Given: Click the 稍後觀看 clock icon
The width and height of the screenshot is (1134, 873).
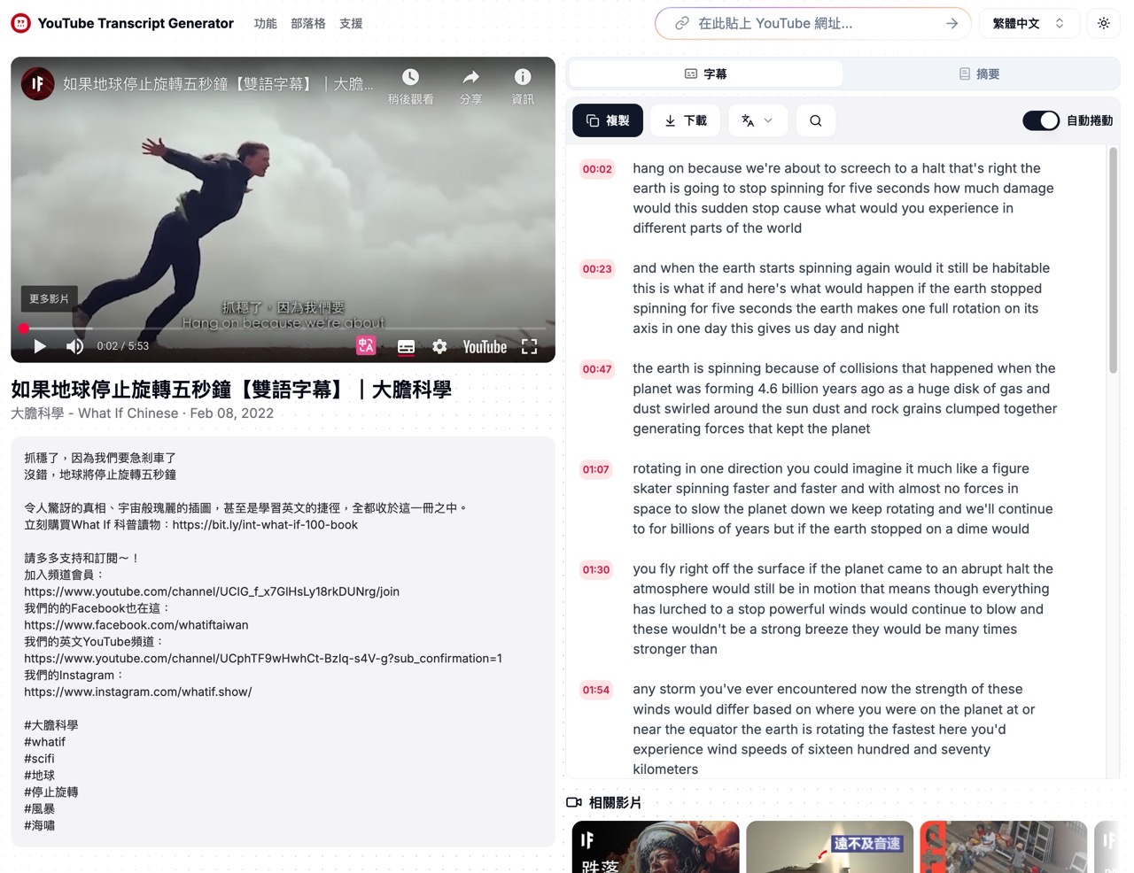Looking at the screenshot, I should [410, 77].
